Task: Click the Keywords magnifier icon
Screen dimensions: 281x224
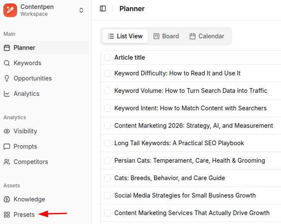Action: point(7,63)
